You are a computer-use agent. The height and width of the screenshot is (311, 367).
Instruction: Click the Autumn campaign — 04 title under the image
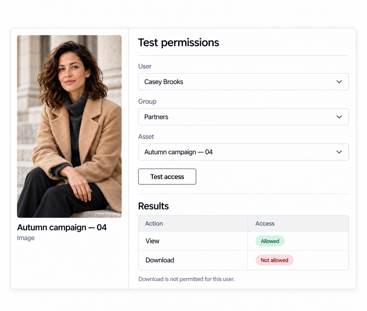[62, 227]
